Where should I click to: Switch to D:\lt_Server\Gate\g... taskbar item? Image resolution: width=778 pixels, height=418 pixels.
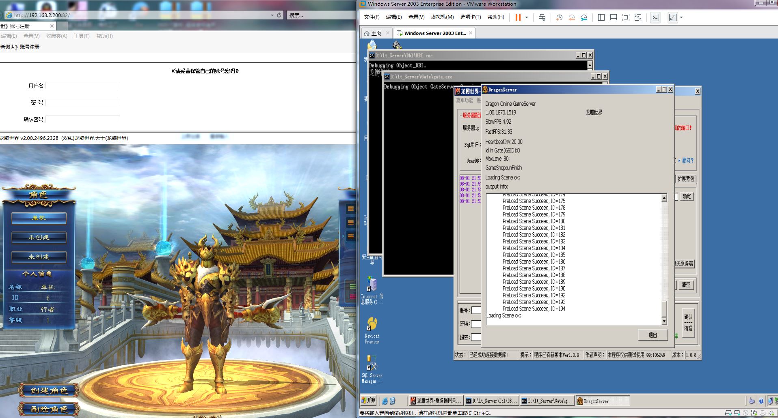(x=547, y=401)
